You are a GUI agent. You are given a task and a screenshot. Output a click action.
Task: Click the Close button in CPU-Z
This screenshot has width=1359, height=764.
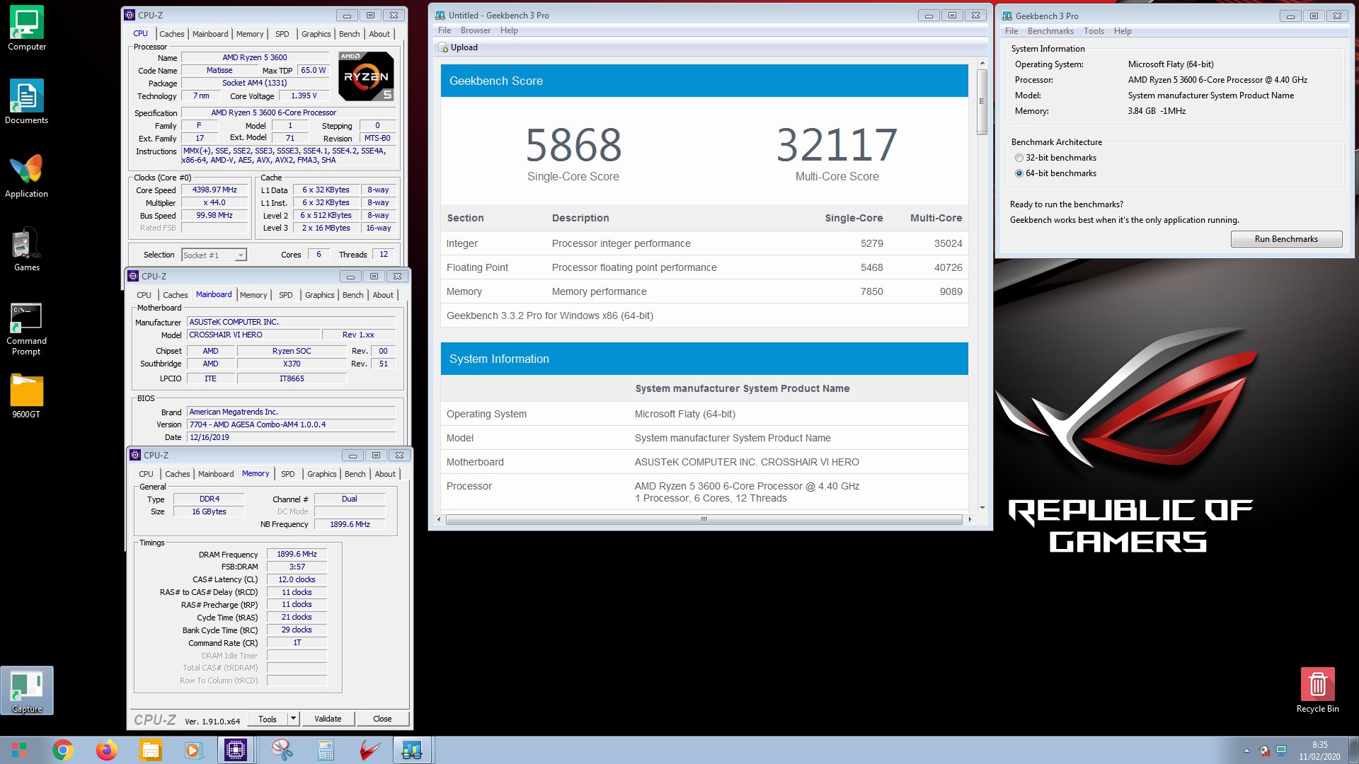(x=382, y=719)
